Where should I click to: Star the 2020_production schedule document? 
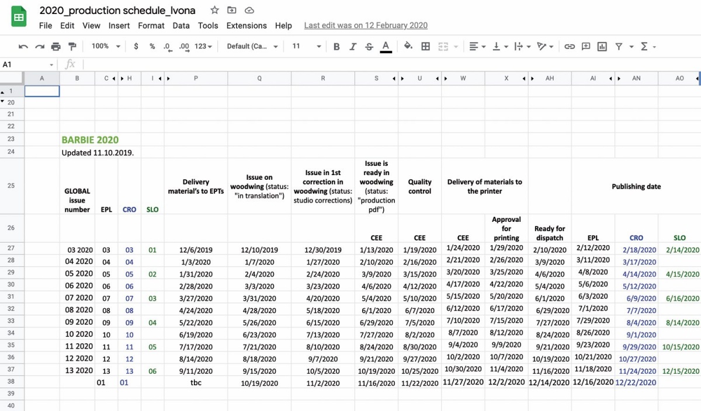(215, 10)
